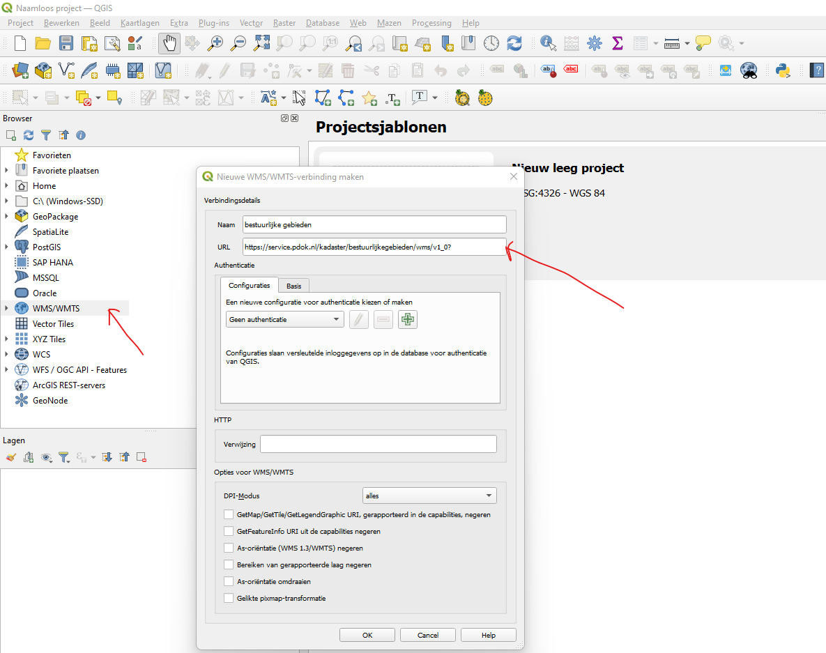Select the Pan Map hand tool
This screenshot has height=653, width=826.
click(169, 43)
